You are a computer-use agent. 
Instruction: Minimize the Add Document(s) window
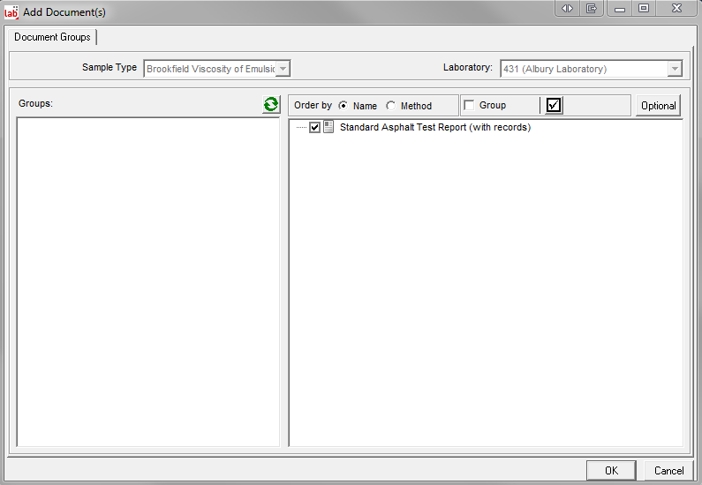(620, 8)
